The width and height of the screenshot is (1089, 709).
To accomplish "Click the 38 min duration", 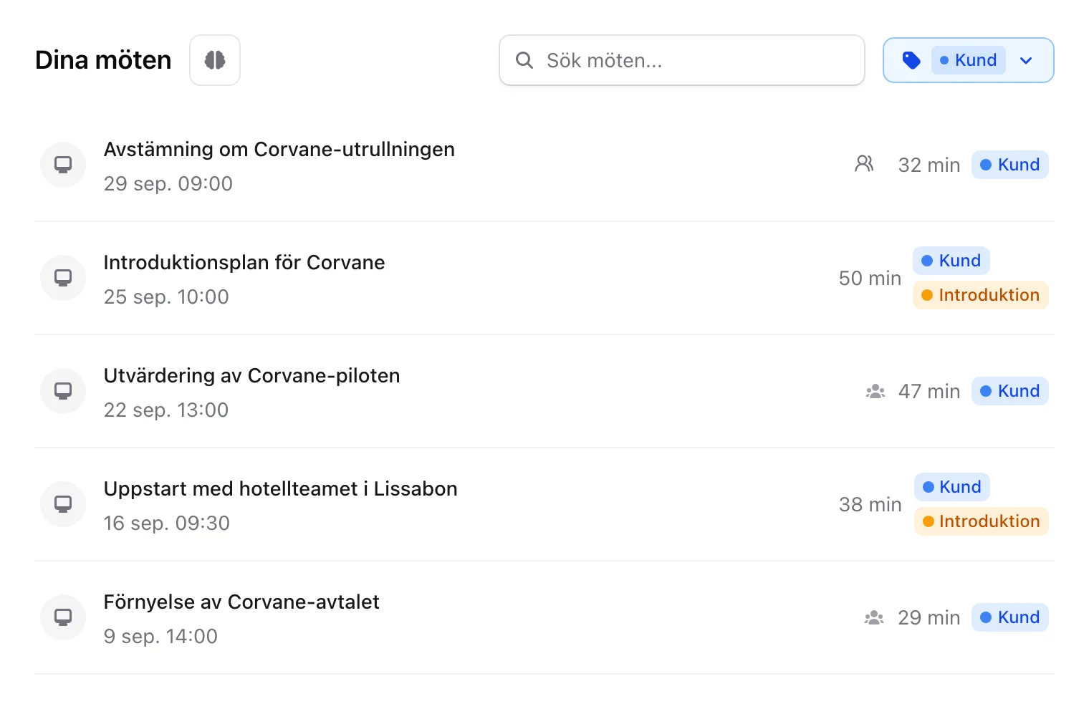I will click(870, 504).
